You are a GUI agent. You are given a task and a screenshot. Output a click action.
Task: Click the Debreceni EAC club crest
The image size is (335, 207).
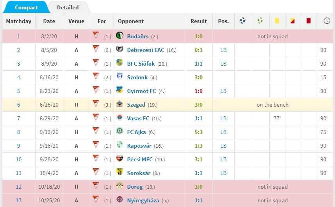(x=119, y=49)
